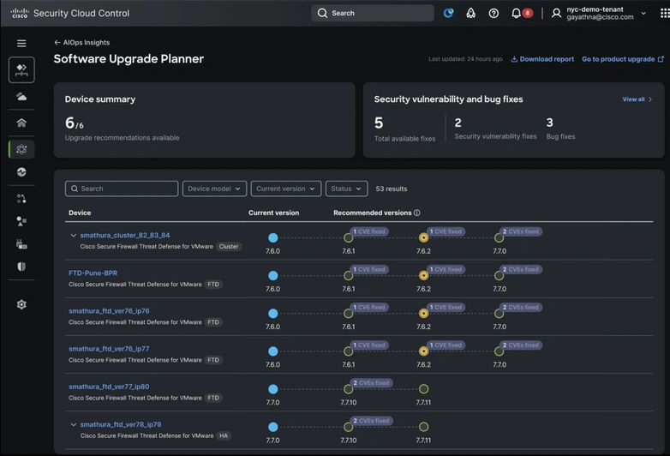Click external link icon after product upgrade
Image resolution: width=670 pixels, height=456 pixels.
tap(661, 59)
